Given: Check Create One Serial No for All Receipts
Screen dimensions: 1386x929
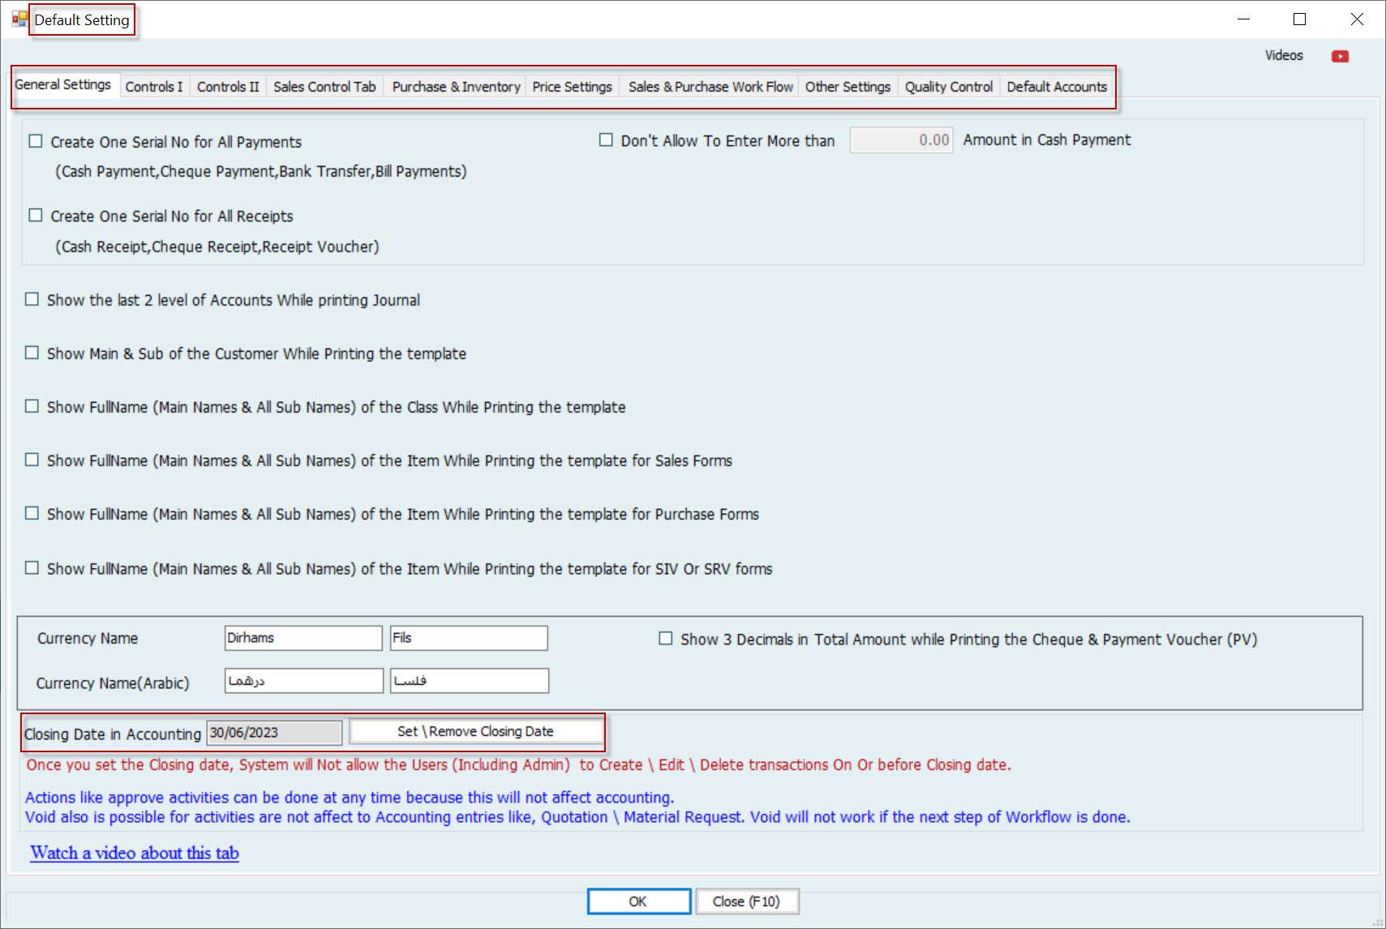Looking at the screenshot, I should 36,216.
